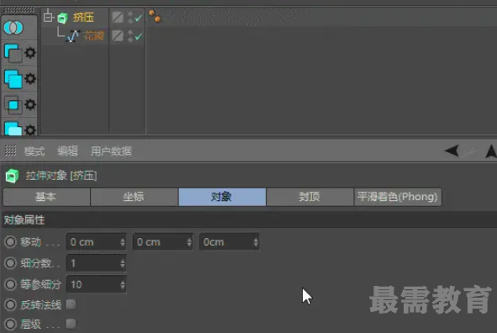This screenshot has height=333, width=497.
Task: Open settings gear of the second squares tool
Action: (30, 78)
